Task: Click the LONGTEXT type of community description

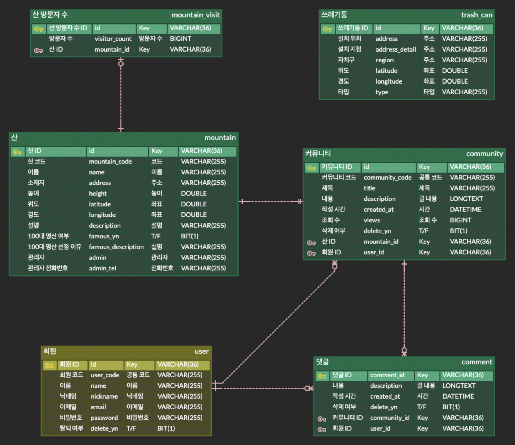Action: tap(466, 199)
